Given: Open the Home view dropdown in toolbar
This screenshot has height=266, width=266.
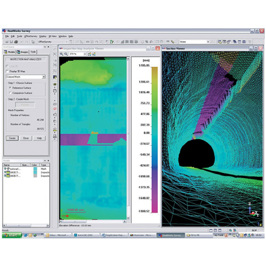Looking at the screenshot, I should tap(208, 42).
